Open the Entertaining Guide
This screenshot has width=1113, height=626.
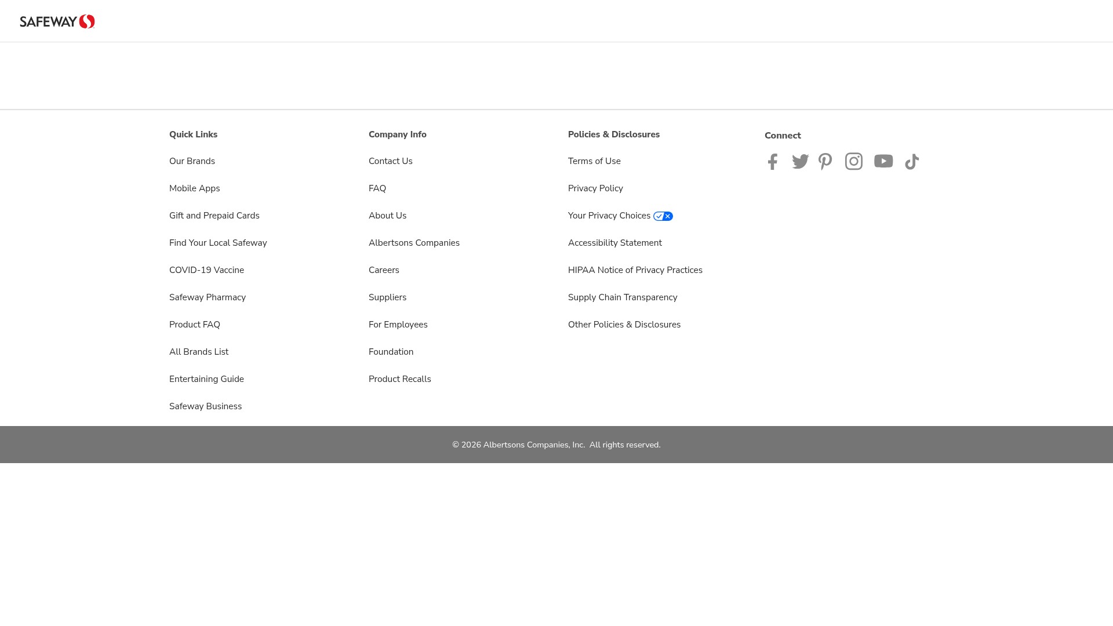coord(206,379)
